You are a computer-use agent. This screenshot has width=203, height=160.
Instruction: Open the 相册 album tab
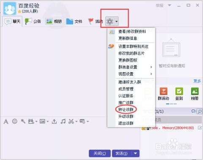coord(54,22)
